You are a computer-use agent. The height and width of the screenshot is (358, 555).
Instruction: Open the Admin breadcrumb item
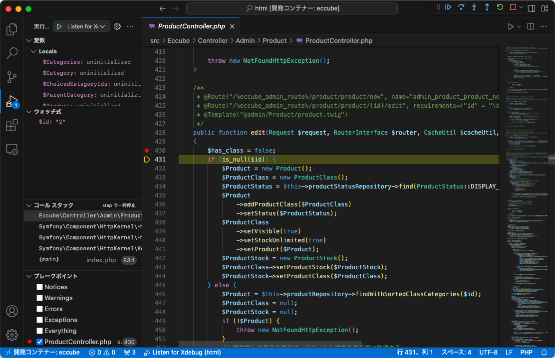pos(245,40)
